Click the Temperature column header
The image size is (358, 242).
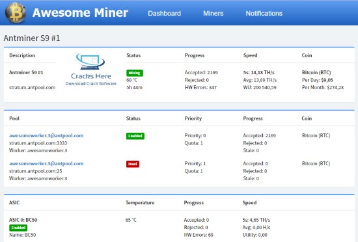click(x=140, y=202)
